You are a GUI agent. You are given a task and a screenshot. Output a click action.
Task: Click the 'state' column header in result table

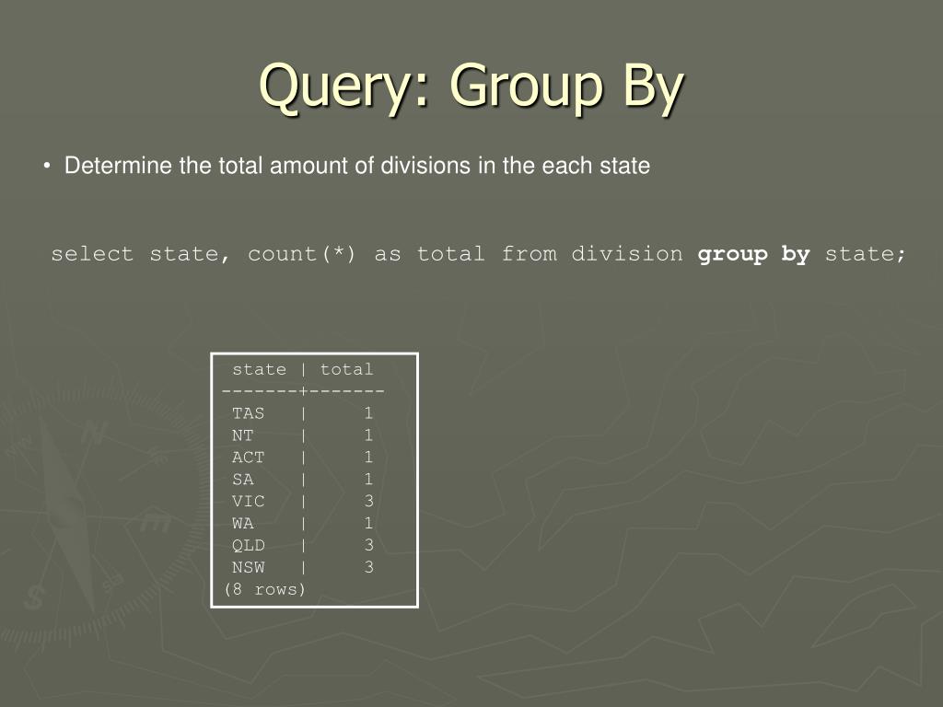(259, 369)
